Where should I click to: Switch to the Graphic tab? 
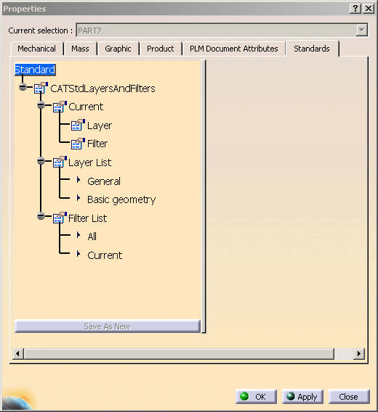(118, 49)
